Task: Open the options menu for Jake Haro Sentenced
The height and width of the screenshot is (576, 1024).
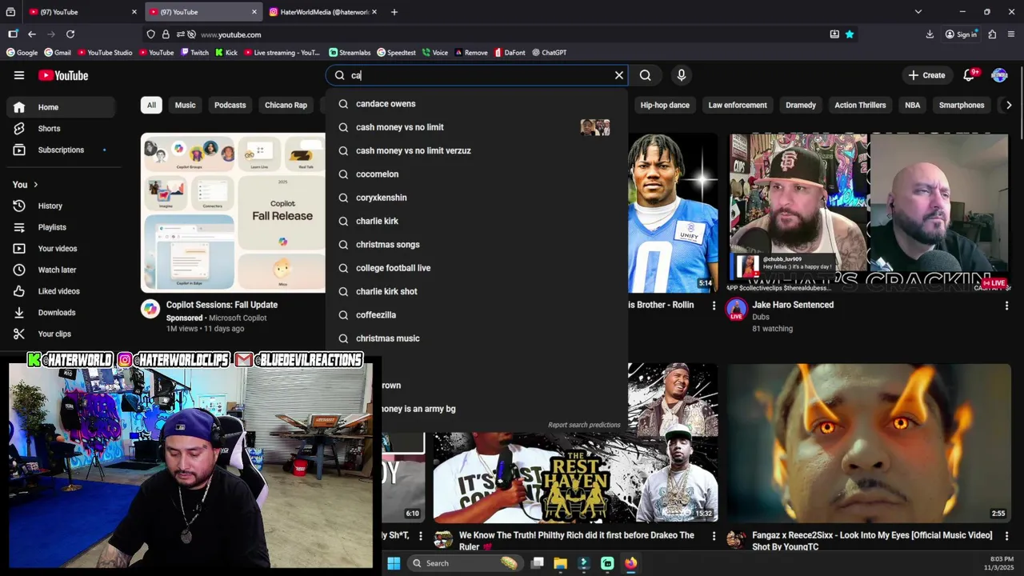Action: tap(1006, 306)
